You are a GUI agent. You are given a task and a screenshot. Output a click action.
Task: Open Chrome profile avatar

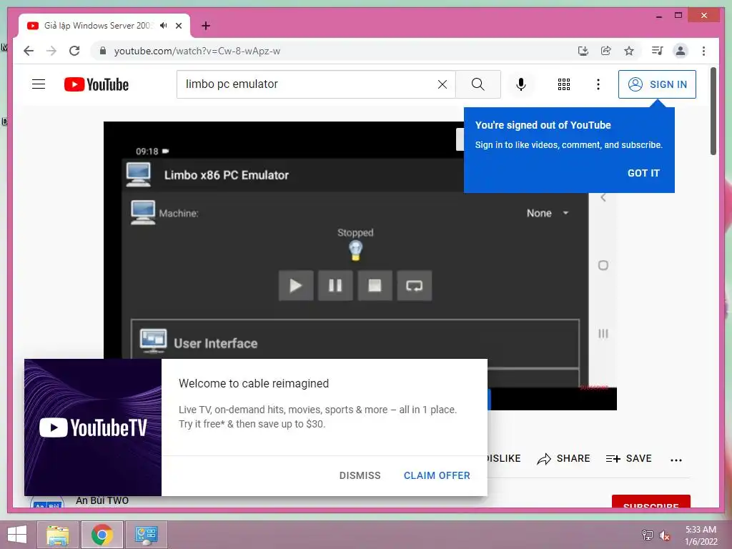tap(681, 51)
